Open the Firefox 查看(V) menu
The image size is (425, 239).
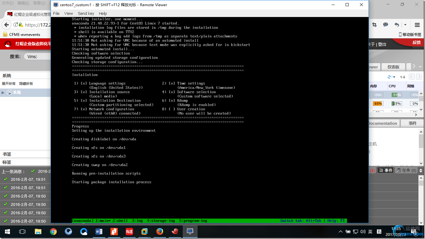pos(39,3)
